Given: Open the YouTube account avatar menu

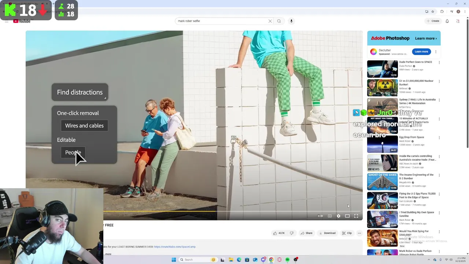Looking at the screenshot, I should (x=458, y=21).
